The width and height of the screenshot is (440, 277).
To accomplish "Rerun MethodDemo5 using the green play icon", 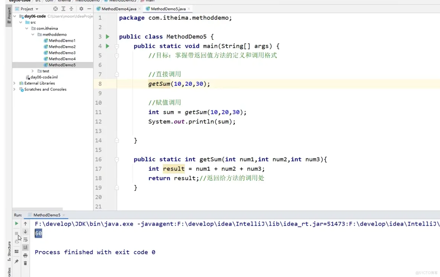I will pos(16,224).
